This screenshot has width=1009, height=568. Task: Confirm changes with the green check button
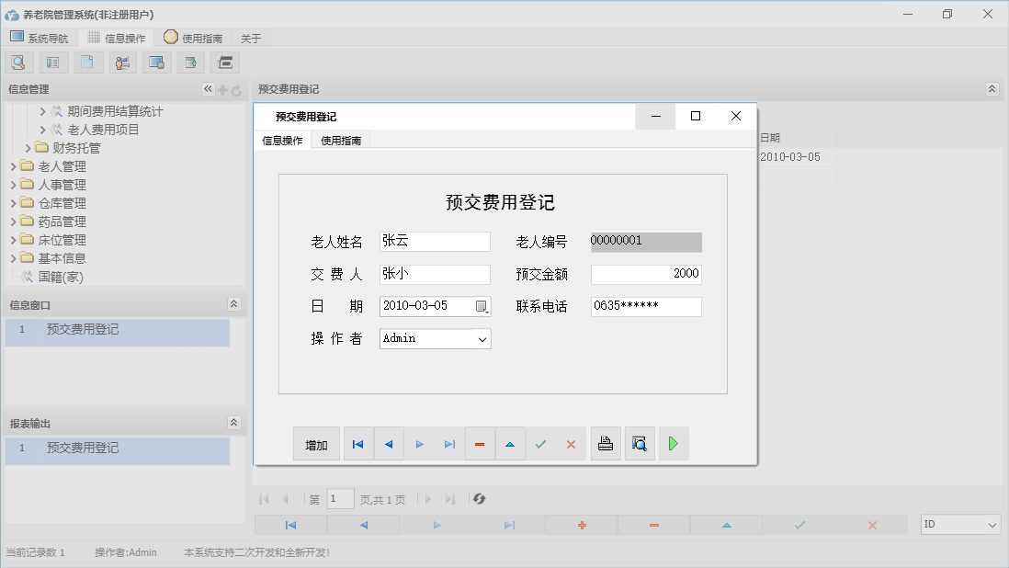tap(540, 444)
